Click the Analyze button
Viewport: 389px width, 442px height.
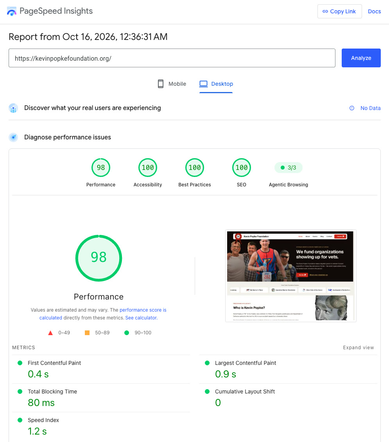(x=361, y=58)
